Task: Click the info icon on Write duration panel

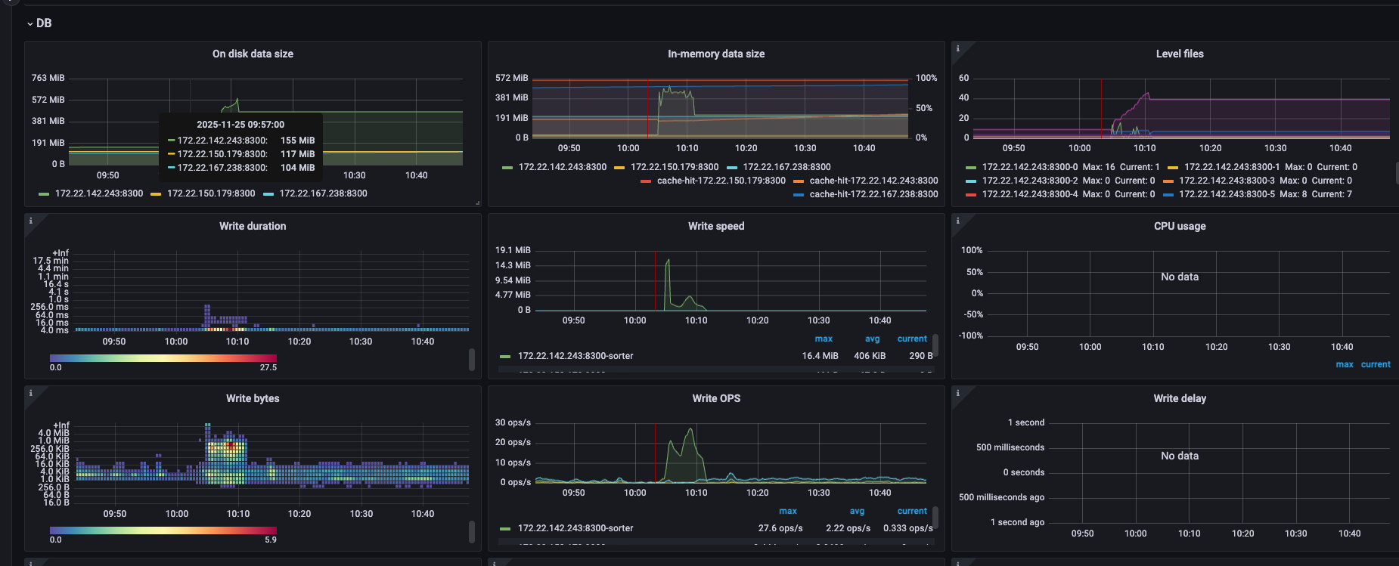Action: pos(30,221)
